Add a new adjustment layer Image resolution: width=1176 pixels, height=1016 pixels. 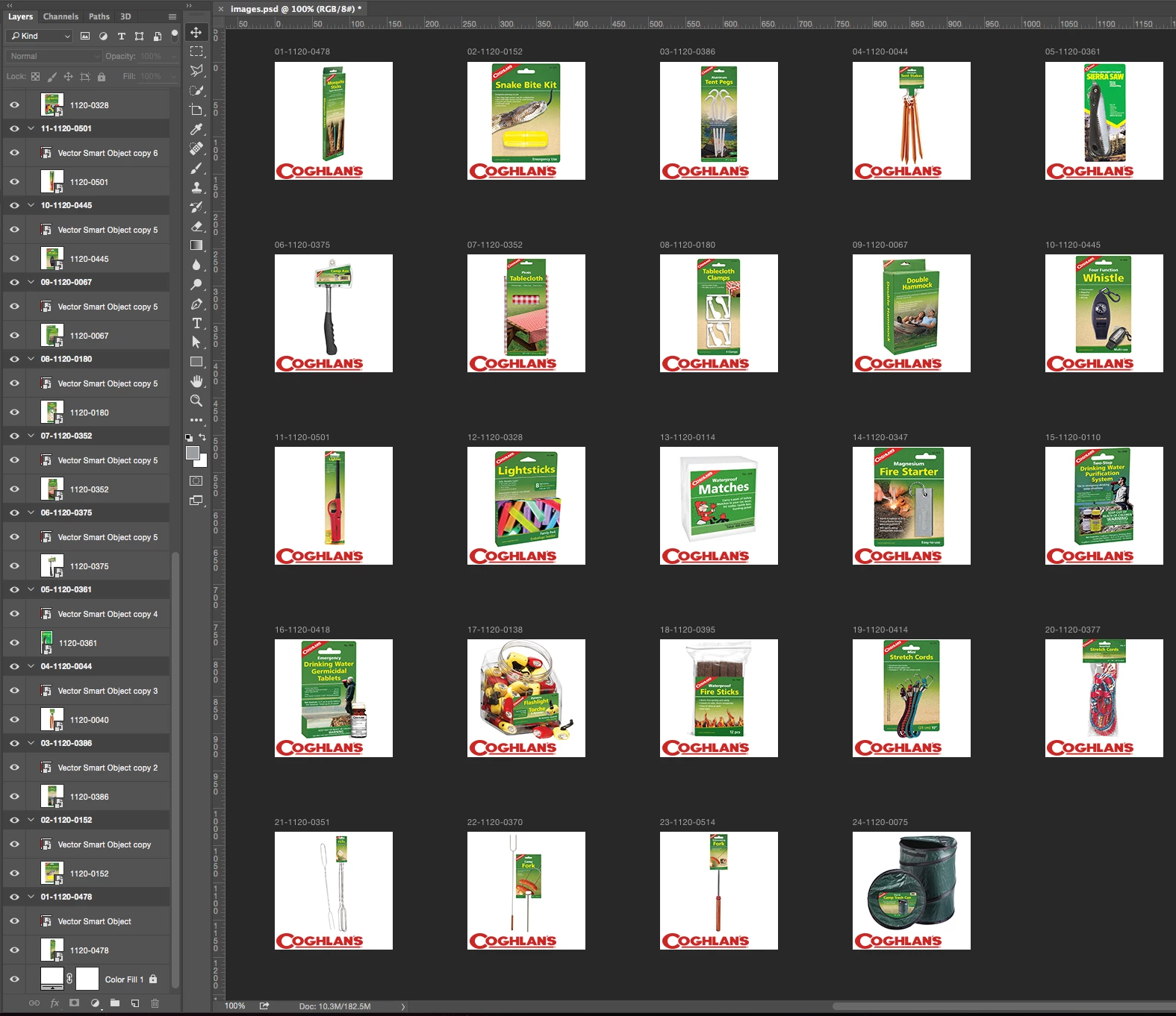tap(95, 1003)
